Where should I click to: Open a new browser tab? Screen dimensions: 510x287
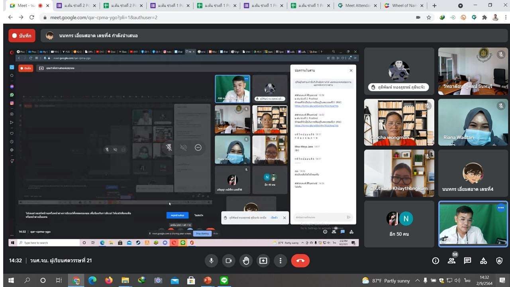pyautogui.click(x=434, y=6)
